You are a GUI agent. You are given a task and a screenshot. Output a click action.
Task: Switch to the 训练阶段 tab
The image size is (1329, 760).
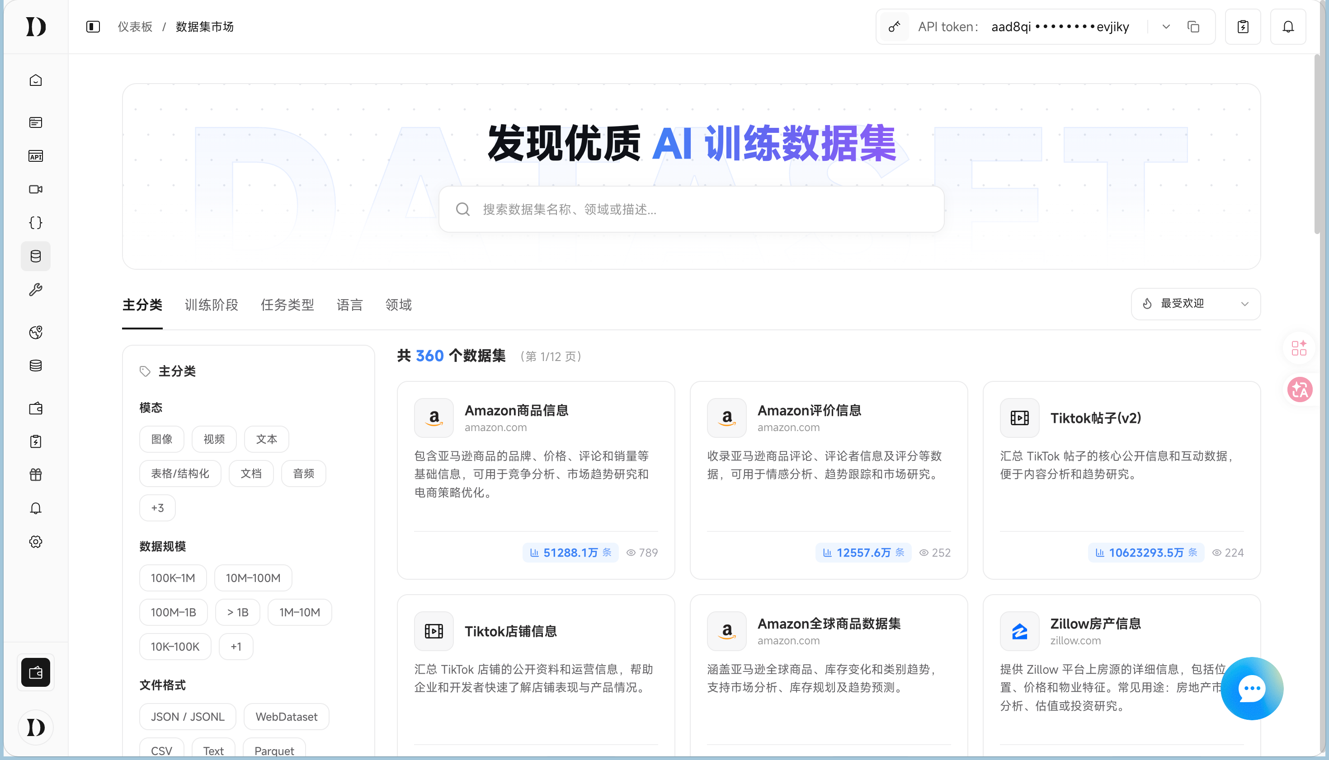click(212, 305)
